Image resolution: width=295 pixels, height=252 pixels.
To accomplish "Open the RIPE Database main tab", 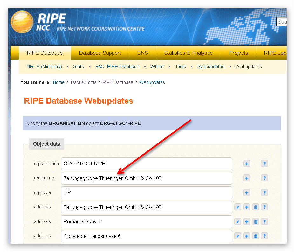I will pyautogui.click(x=45, y=53).
